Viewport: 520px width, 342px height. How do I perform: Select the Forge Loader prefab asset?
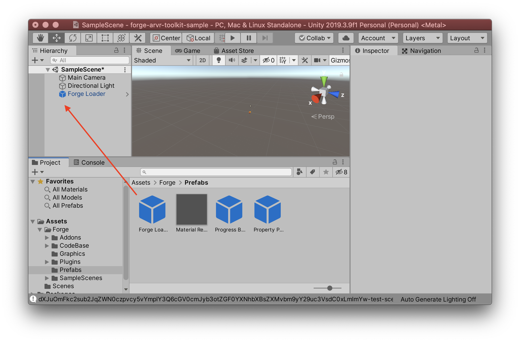point(153,213)
